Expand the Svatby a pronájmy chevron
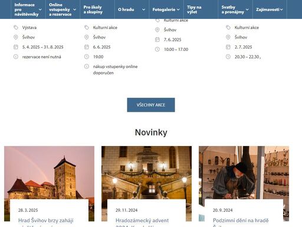The height and width of the screenshot is (227, 302). [247, 9]
